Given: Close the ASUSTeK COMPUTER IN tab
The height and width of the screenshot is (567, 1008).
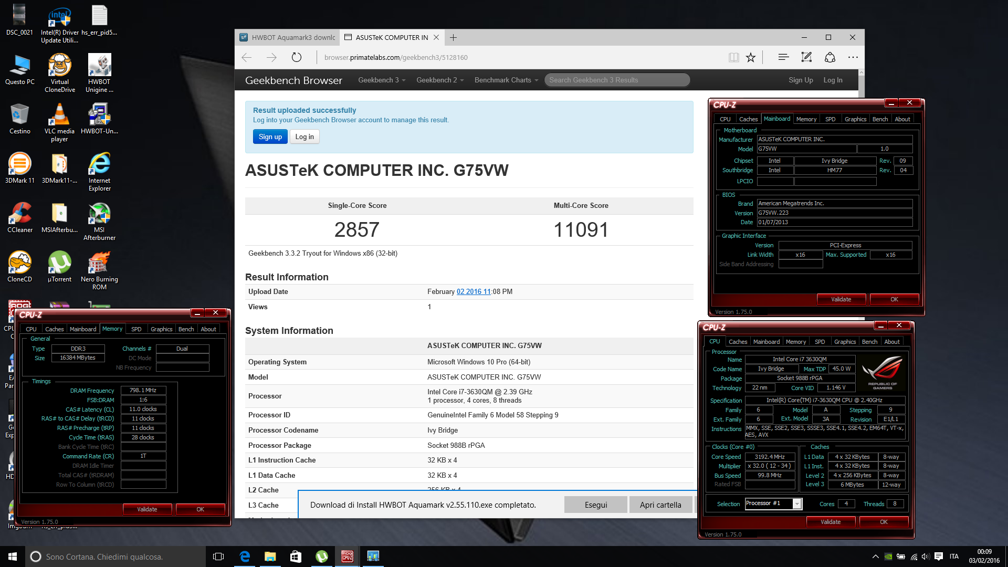Looking at the screenshot, I should point(435,37).
